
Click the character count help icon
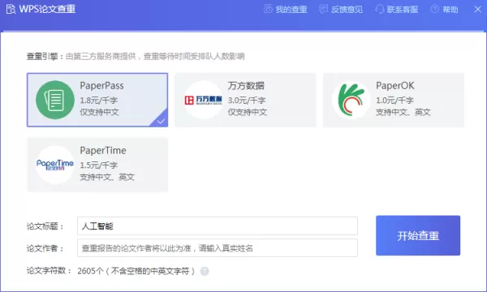(x=205, y=271)
